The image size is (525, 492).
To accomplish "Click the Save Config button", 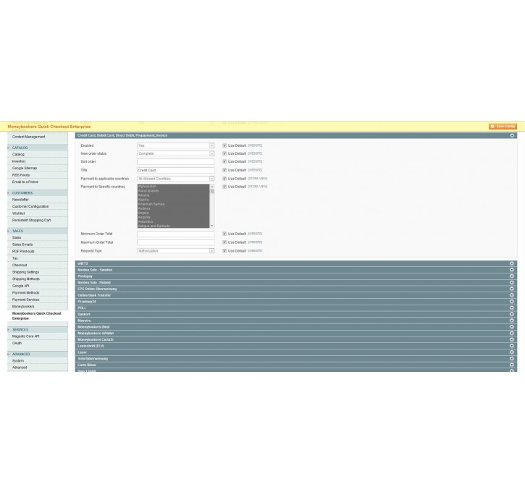I will [x=503, y=127].
